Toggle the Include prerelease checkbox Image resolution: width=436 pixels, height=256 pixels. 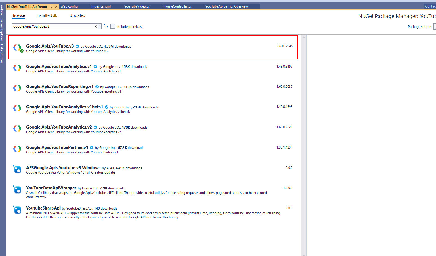pyautogui.click(x=113, y=26)
